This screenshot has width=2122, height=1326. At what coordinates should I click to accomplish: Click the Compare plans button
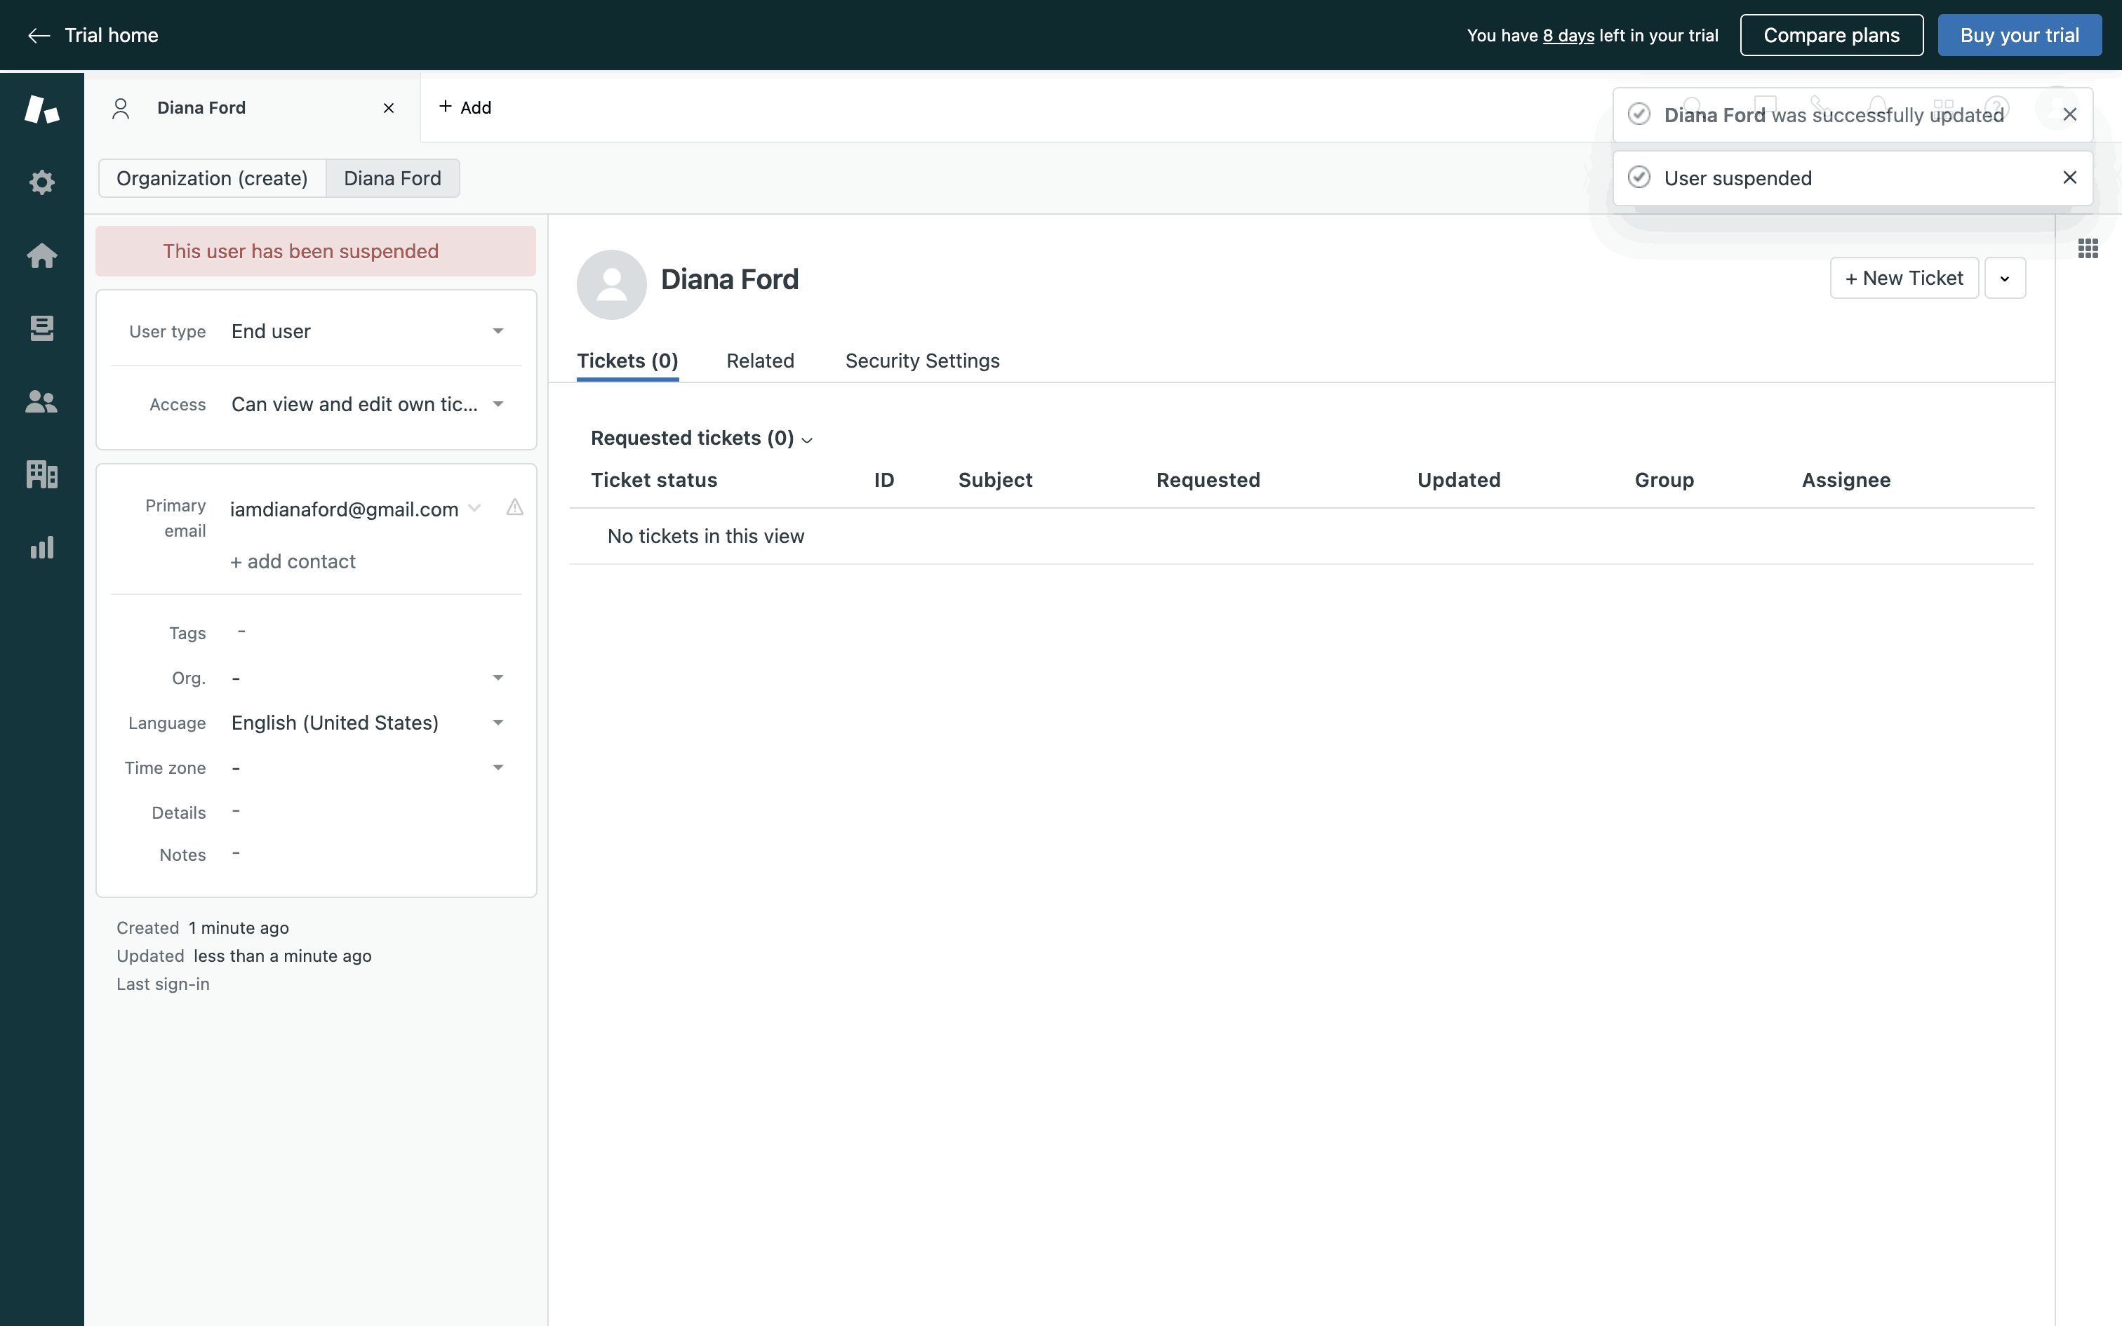pos(1831,35)
